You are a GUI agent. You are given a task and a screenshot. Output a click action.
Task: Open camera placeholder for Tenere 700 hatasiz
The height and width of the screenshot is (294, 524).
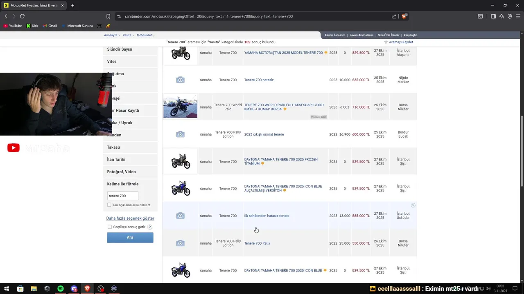(180, 80)
